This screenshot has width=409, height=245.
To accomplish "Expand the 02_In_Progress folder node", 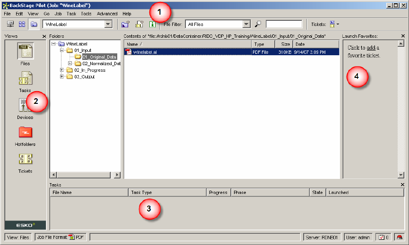I will [62, 70].
